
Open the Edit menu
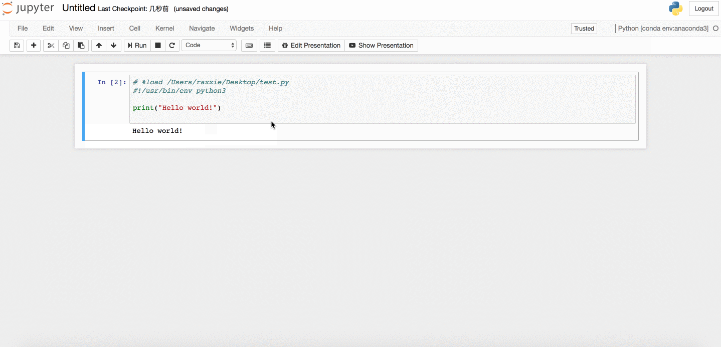tap(48, 29)
